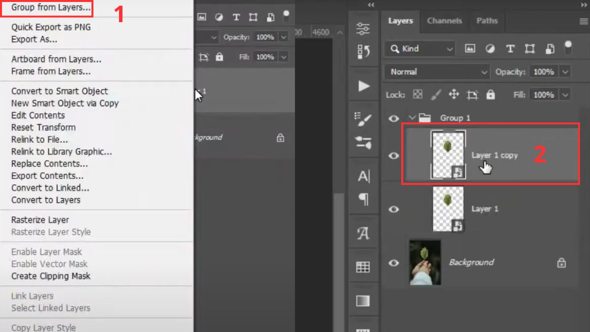This screenshot has width=590, height=332.
Task: Open the Gradients panel icon
Action: [x=363, y=301]
